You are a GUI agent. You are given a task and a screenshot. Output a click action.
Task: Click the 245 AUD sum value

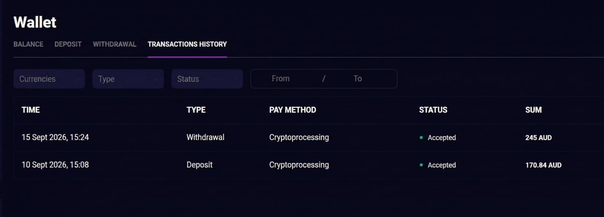(538, 138)
